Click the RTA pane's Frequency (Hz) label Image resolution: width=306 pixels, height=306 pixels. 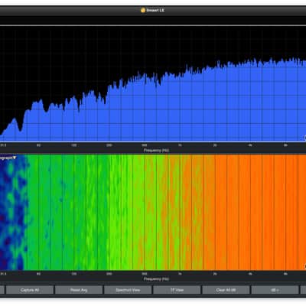pos(156,151)
